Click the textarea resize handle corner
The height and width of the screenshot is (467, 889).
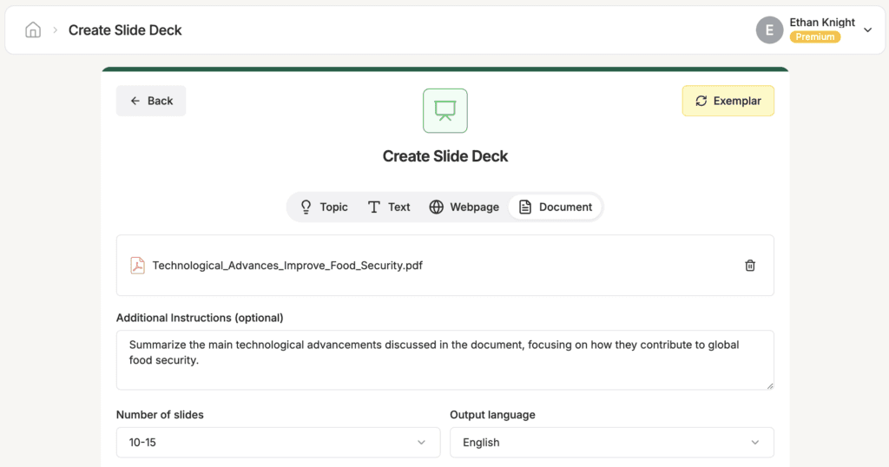pyautogui.click(x=769, y=386)
